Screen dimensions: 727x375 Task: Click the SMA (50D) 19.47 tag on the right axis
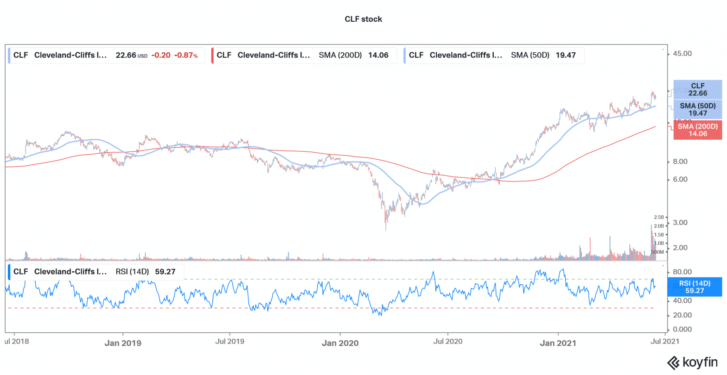point(698,109)
